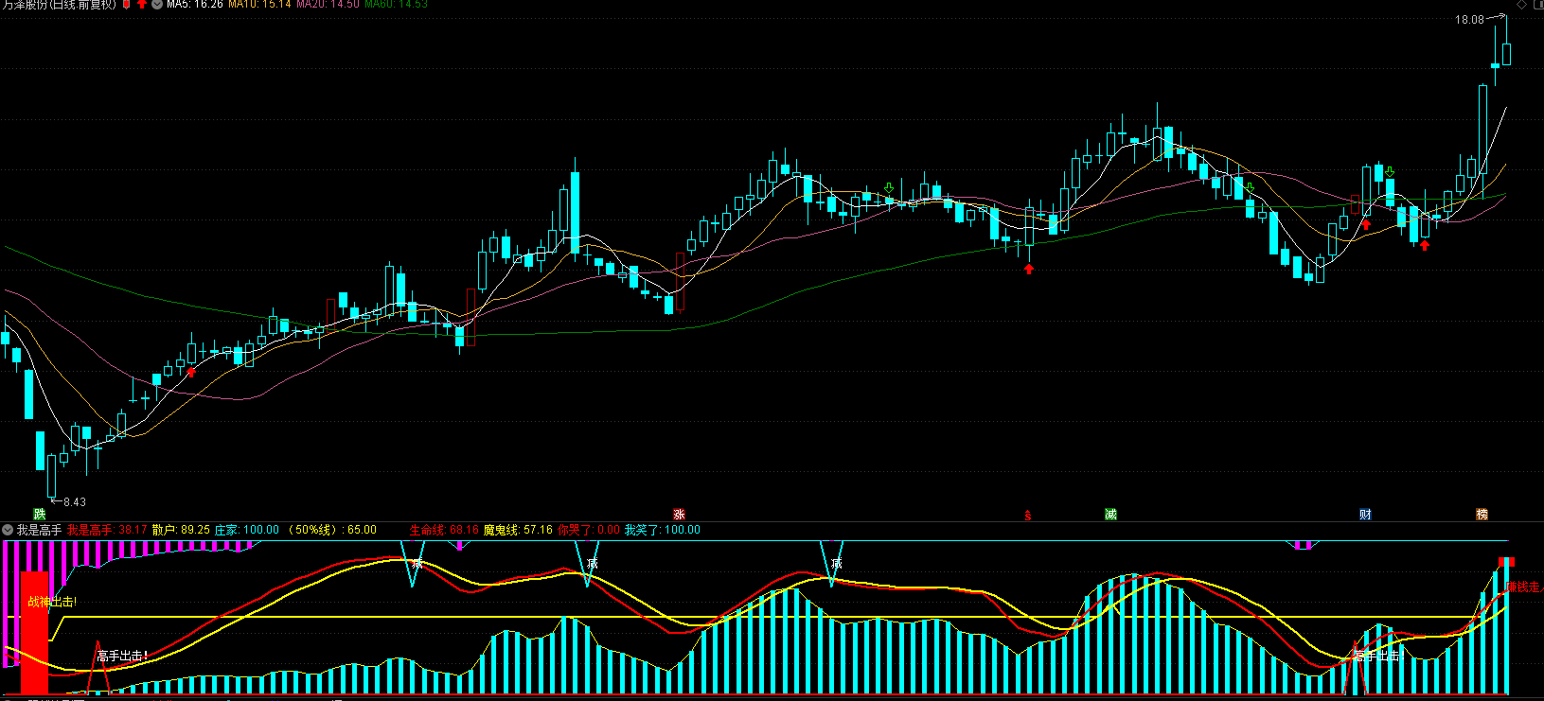Click the green 跌 event marker
This screenshot has width=1544, height=701.
click(x=40, y=514)
